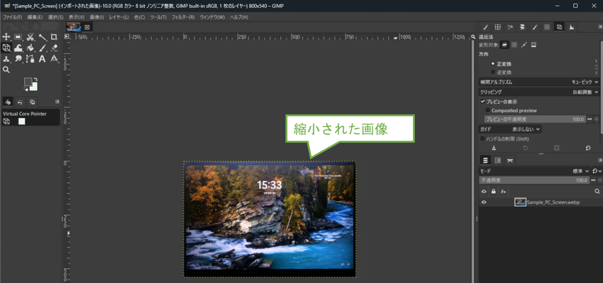Open the フィルター(R) menu

183,17
